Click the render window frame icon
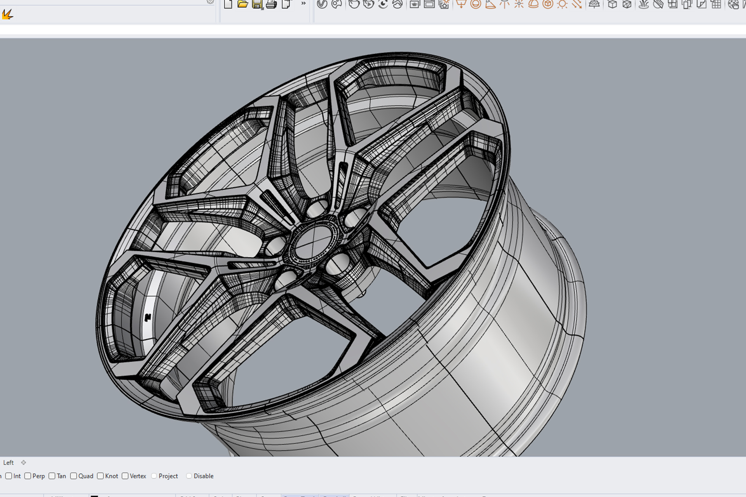The height and width of the screenshot is (497, 746). pyautogui.click(x=429, y=4)
